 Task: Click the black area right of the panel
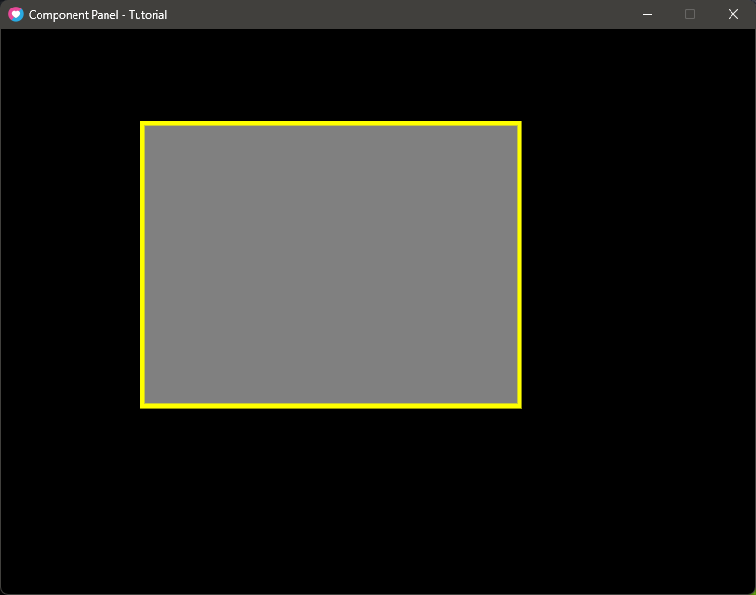click(632, 264)
